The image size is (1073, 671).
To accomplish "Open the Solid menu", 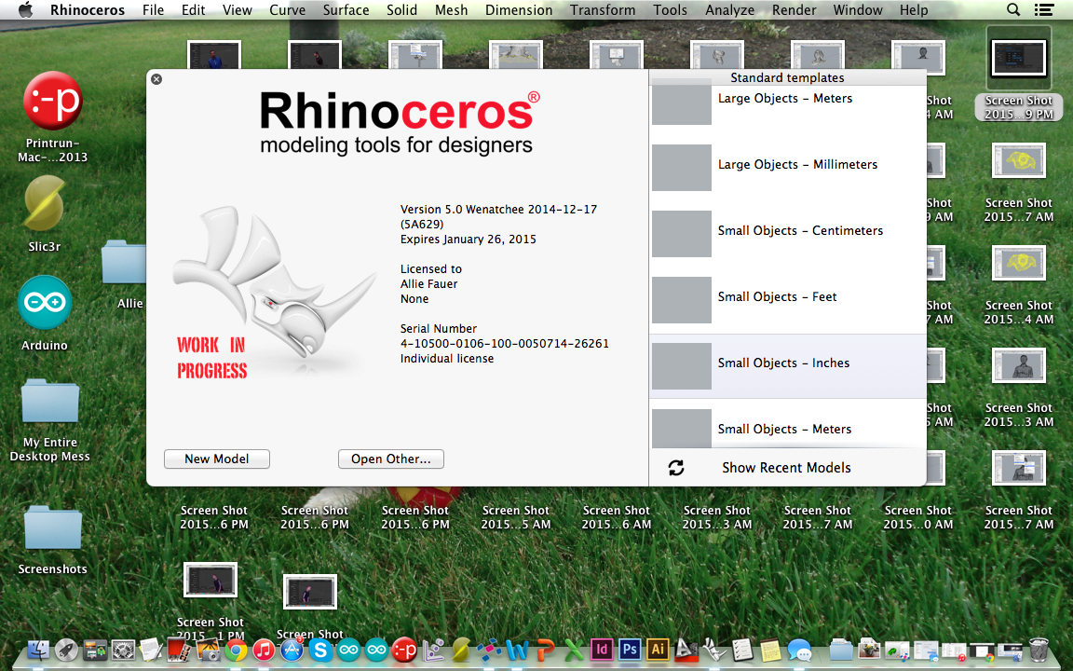I will [x=401, y=9].
